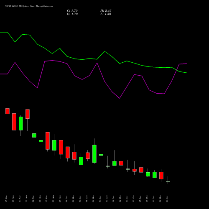The height and width of the screenshot is (209, 209).
Task: Click the 23 Dec date label
Action: (167, 199)
